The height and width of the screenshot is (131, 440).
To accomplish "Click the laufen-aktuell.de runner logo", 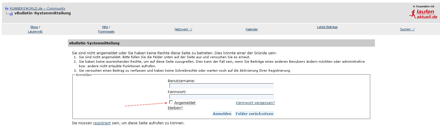I will coord(423,14).
